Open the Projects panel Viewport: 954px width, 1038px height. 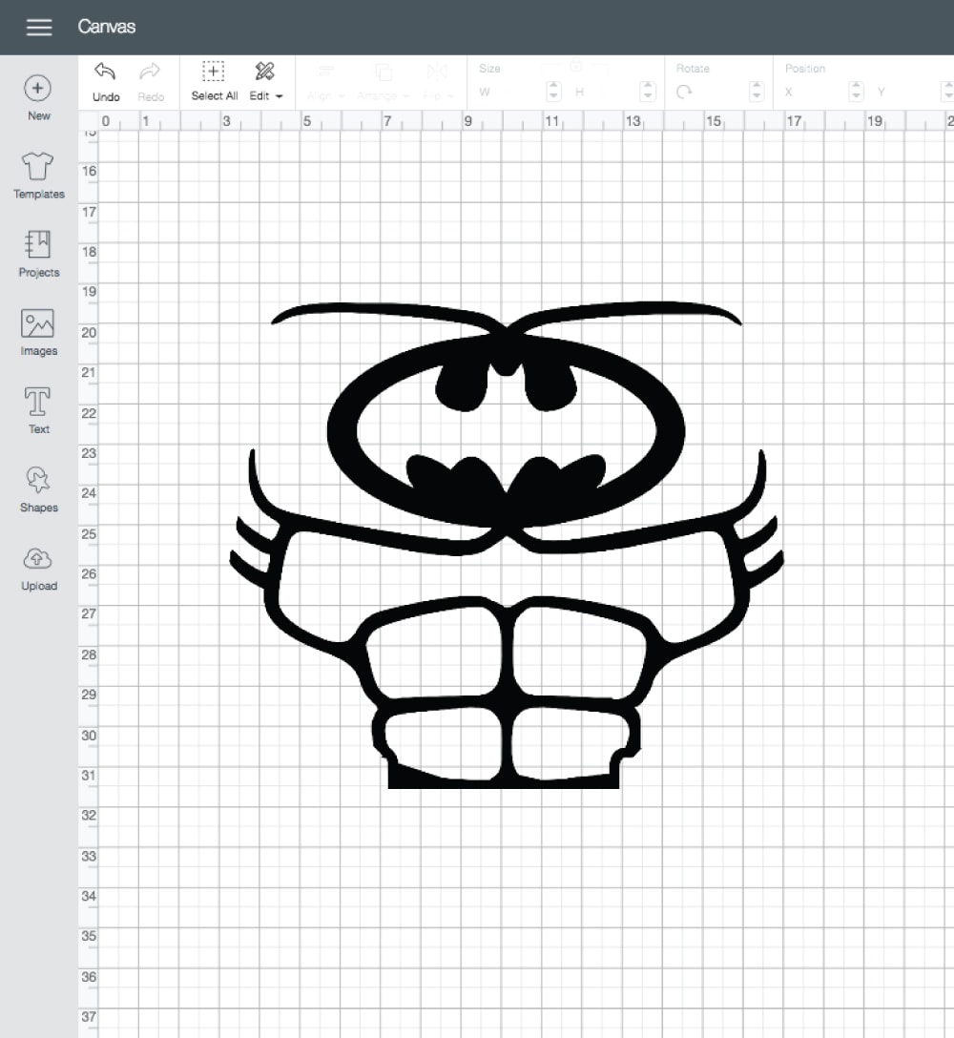click(x=38, y=246)
